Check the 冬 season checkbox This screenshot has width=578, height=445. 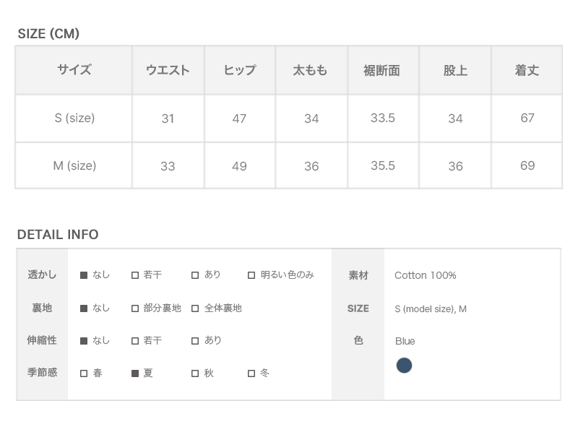(251, 373)
